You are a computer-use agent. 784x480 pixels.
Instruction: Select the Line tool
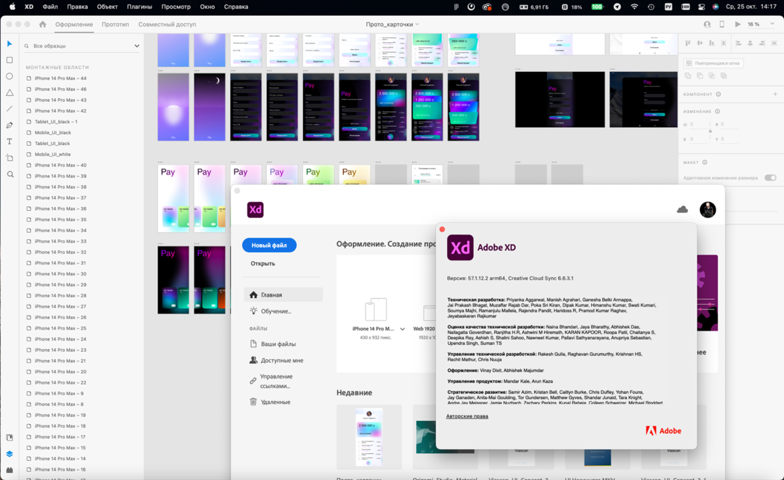click(9, 109)
